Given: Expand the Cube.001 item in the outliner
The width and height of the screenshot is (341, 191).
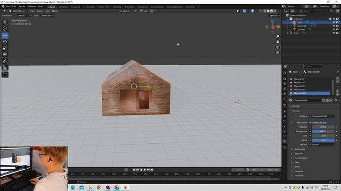Looking at the screenshot, I should pyautogui.click(x=291, y=26).
